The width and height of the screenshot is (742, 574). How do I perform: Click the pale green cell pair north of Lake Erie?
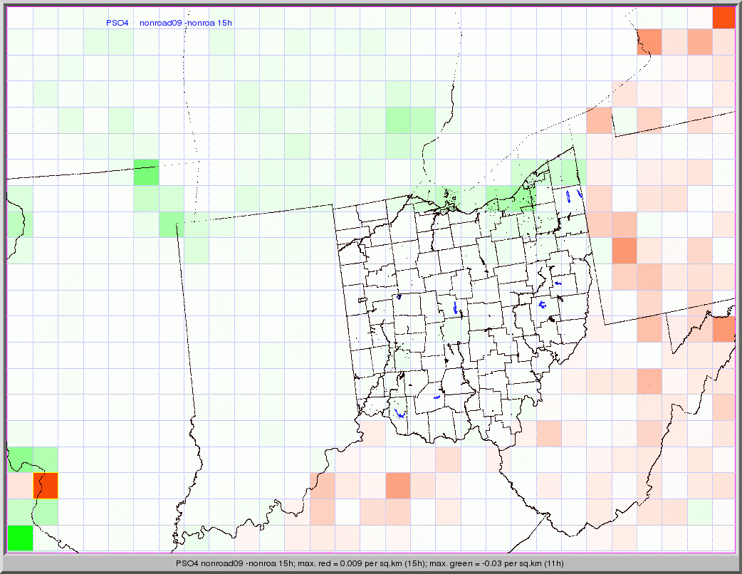click(410, 121)
